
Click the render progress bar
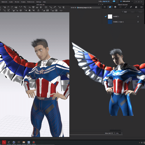coord(89,8)
